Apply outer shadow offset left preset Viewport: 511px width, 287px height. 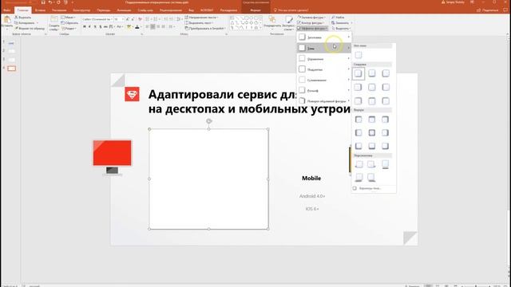tap(386, 87)
